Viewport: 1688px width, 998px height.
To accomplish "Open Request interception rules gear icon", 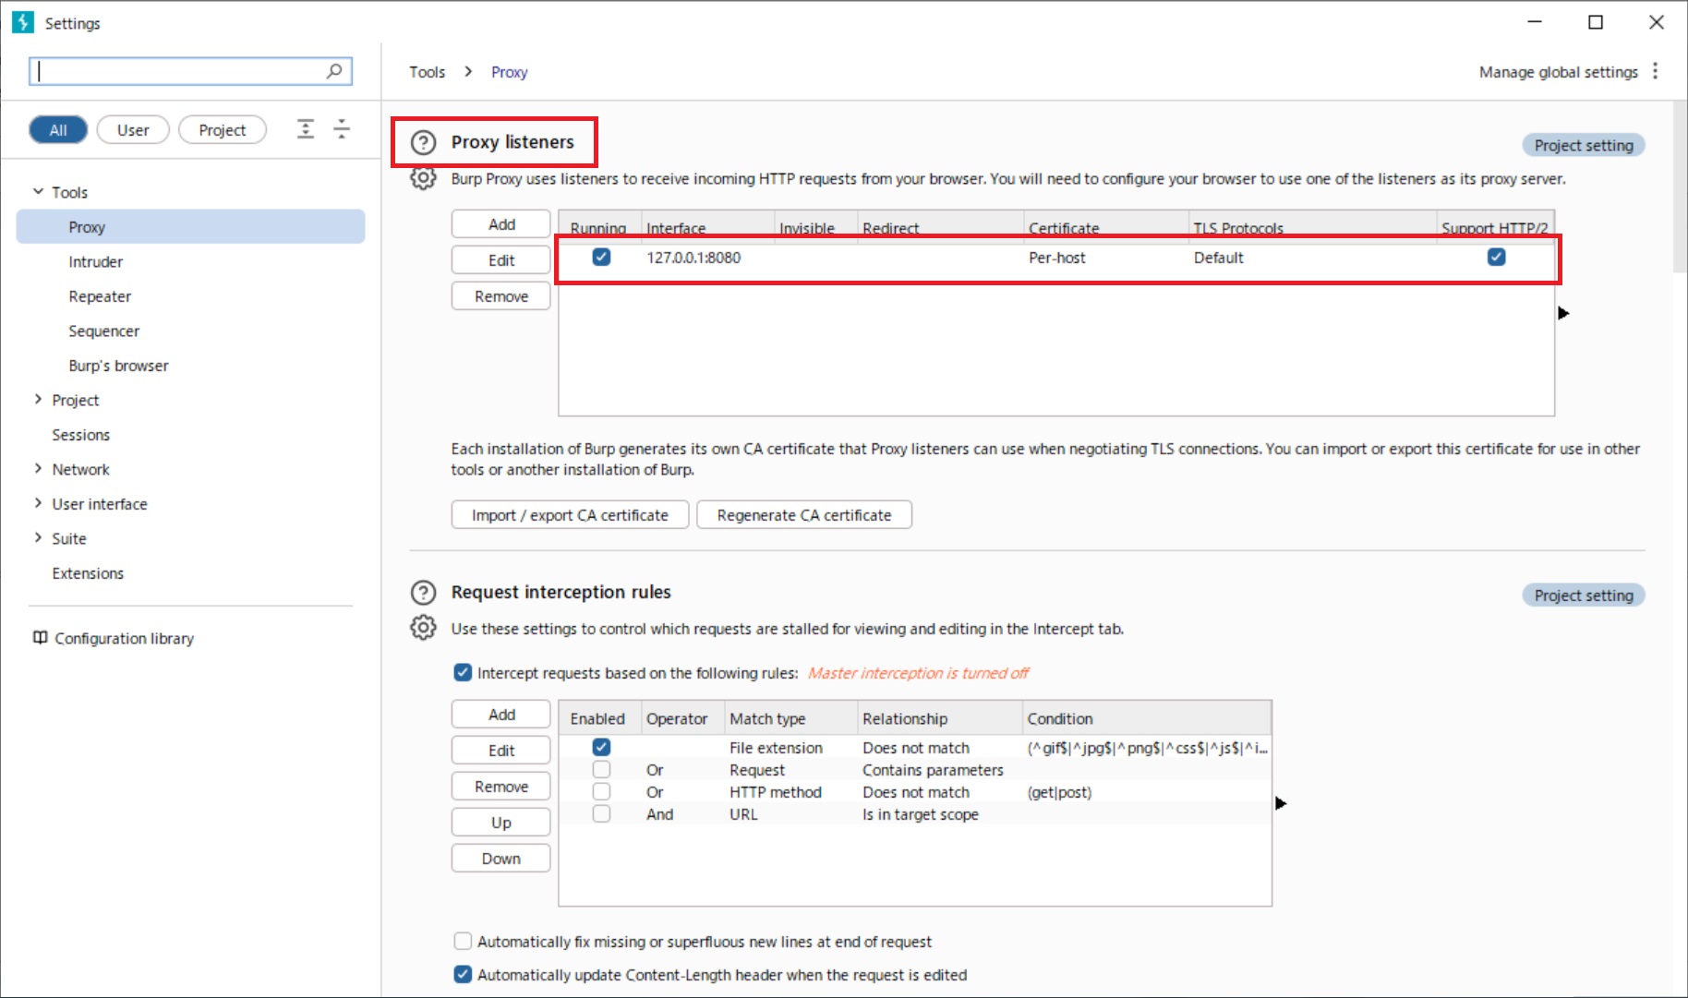I will (x=423, y=628).
